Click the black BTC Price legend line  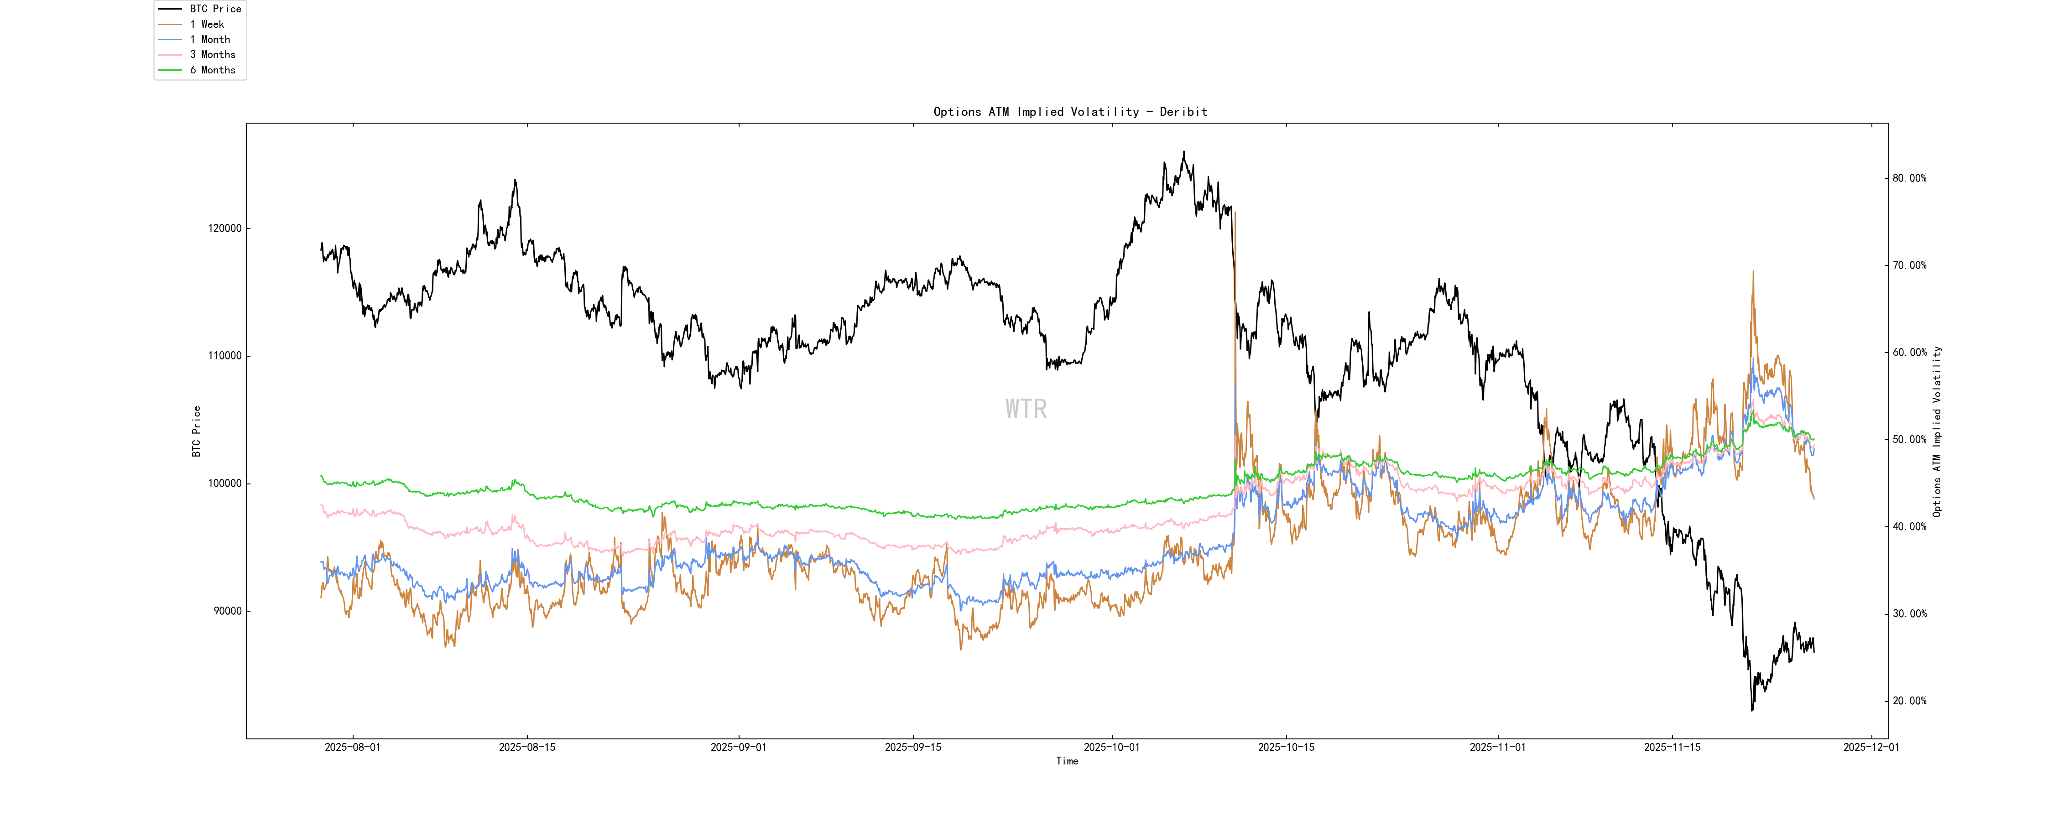click(x=170, y=9)
